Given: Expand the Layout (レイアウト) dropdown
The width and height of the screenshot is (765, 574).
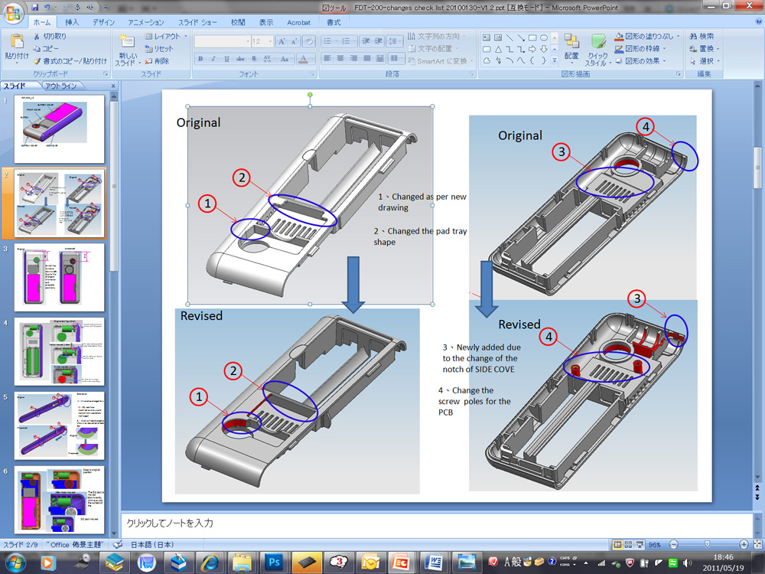Looking at the screenshot, I should [x=185, y=37].
